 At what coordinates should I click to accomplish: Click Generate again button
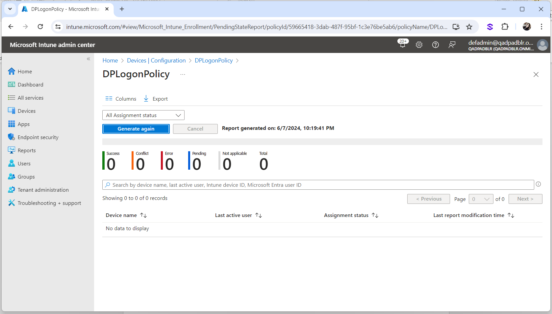tap(136, 129)
